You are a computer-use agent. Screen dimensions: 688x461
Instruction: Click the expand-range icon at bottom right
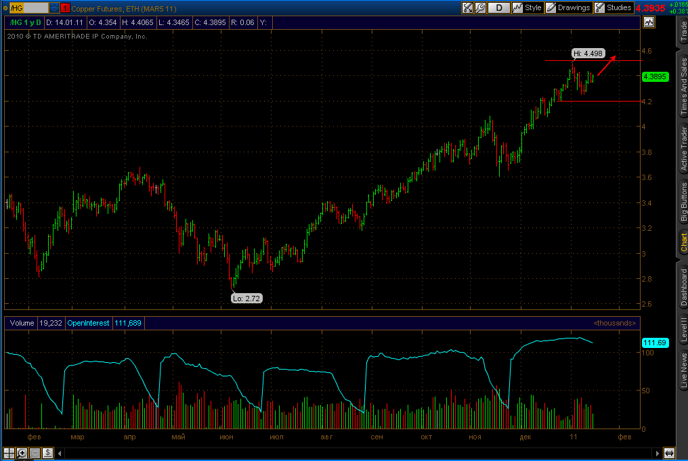pyautogui.click(x=669, y=453)
